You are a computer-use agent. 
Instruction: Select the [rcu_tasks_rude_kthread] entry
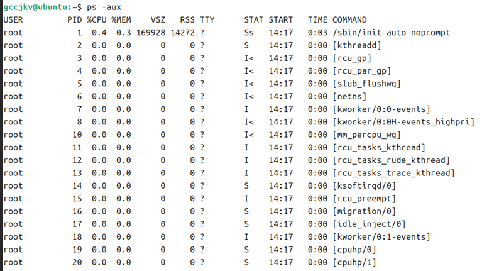coord(391,160)
